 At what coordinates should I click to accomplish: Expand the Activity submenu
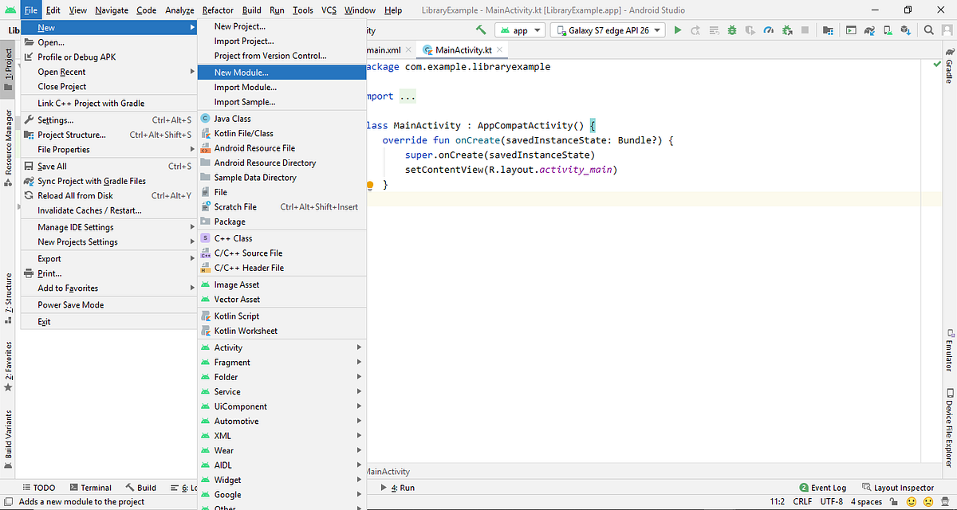pyautogui.click(x=228, y=347)
